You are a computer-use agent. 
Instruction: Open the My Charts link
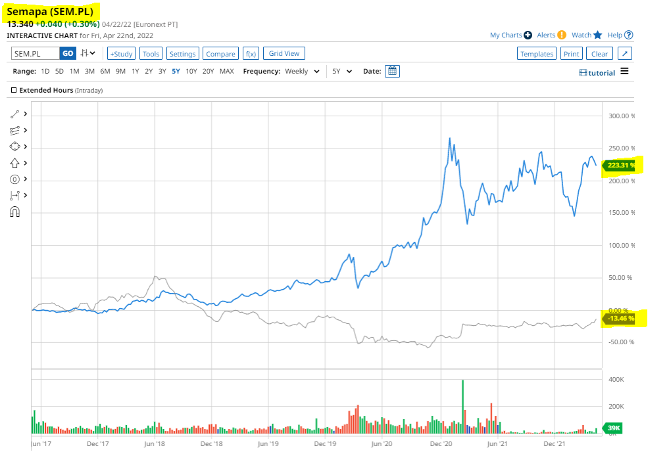click(x=506, y=35)
